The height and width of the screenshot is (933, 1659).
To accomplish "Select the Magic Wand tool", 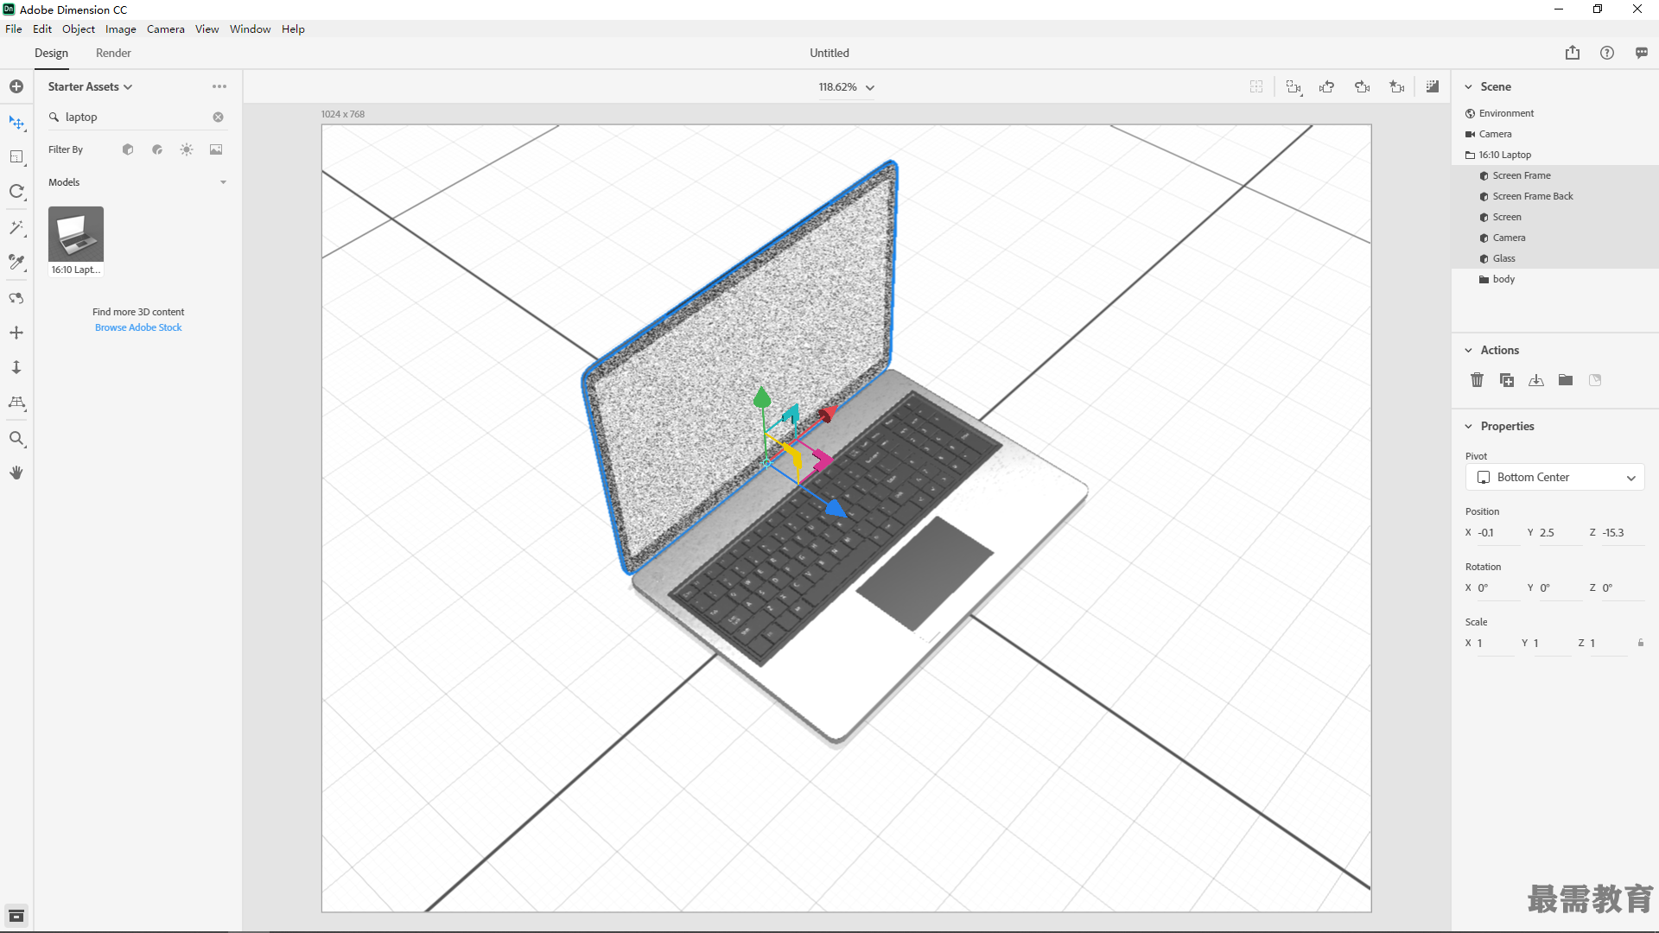I will click(x=16, y=227).
